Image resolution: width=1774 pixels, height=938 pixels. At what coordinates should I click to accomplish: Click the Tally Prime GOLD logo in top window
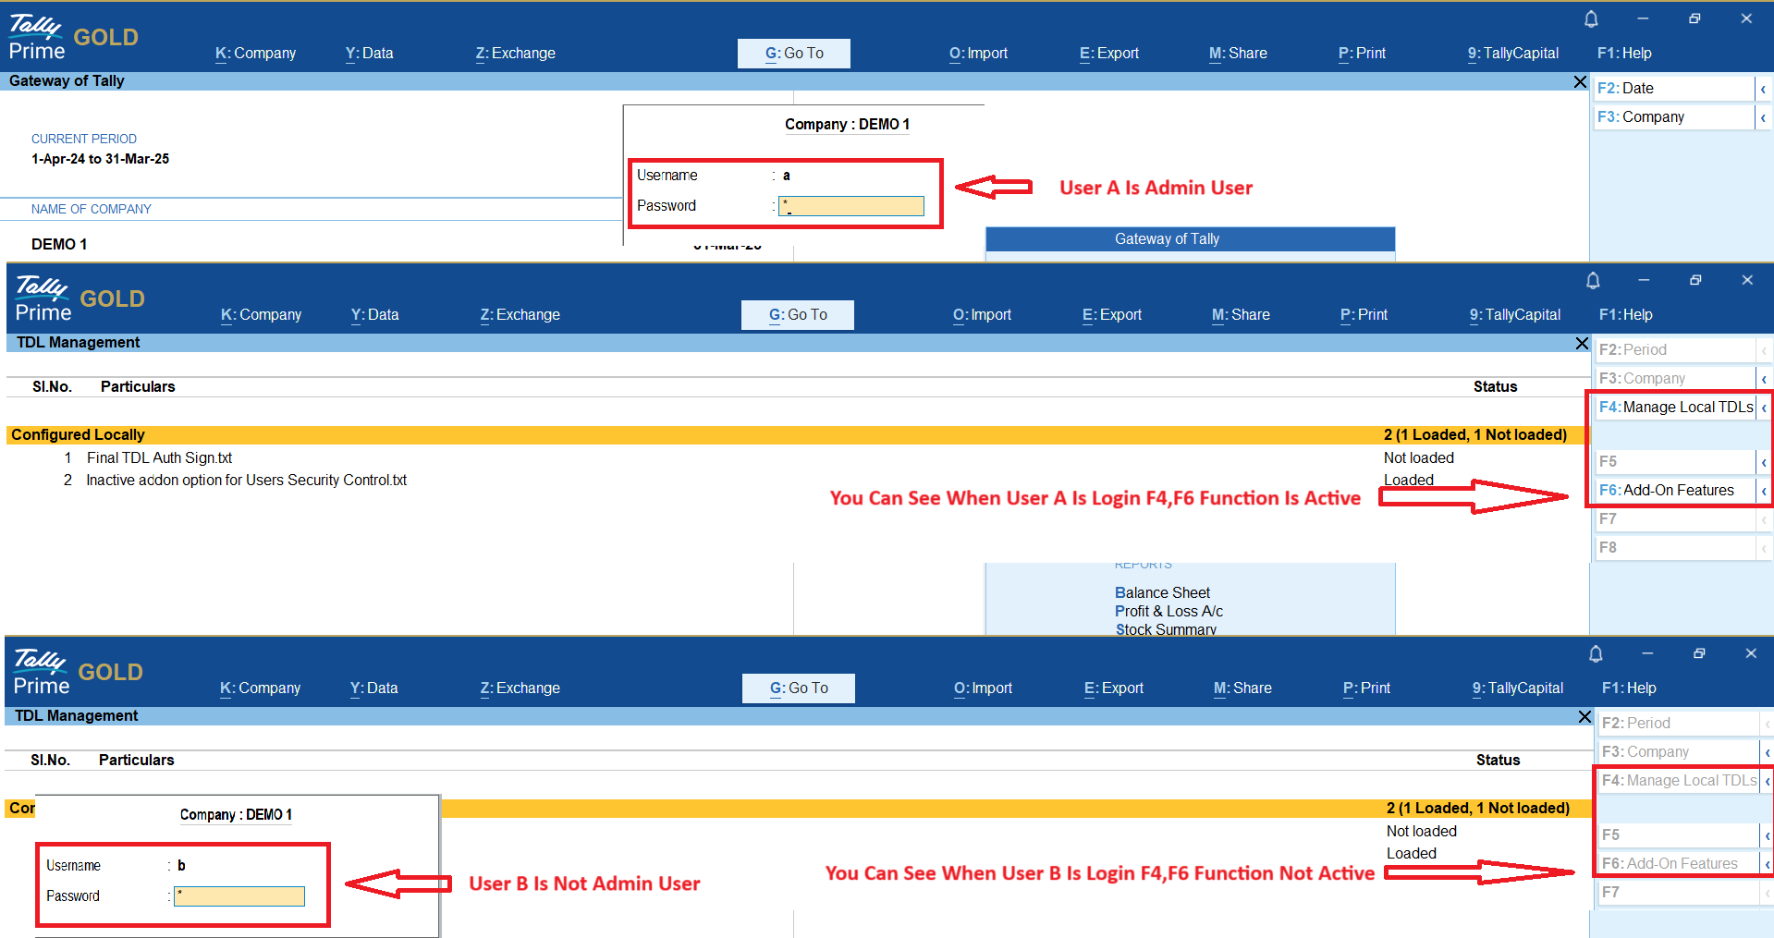click(74, 38)
